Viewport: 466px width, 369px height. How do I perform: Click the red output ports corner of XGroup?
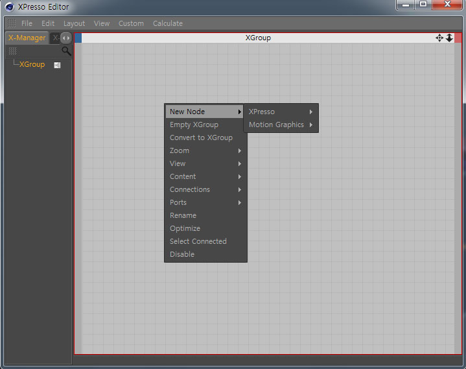click(458, 38)
